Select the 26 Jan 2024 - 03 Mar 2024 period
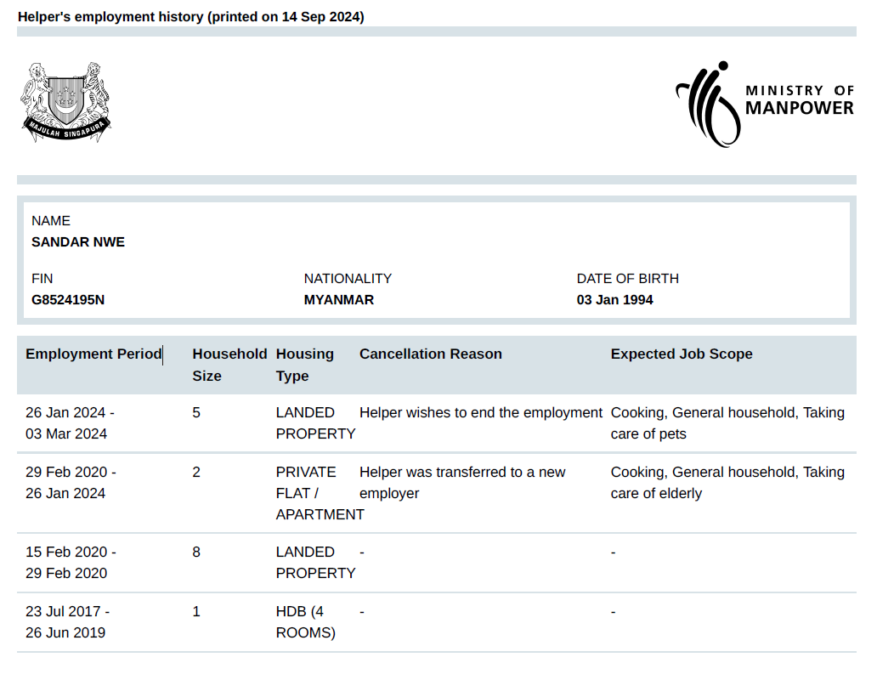The width and height of the screenshot is (877, 680). [70, 423]
